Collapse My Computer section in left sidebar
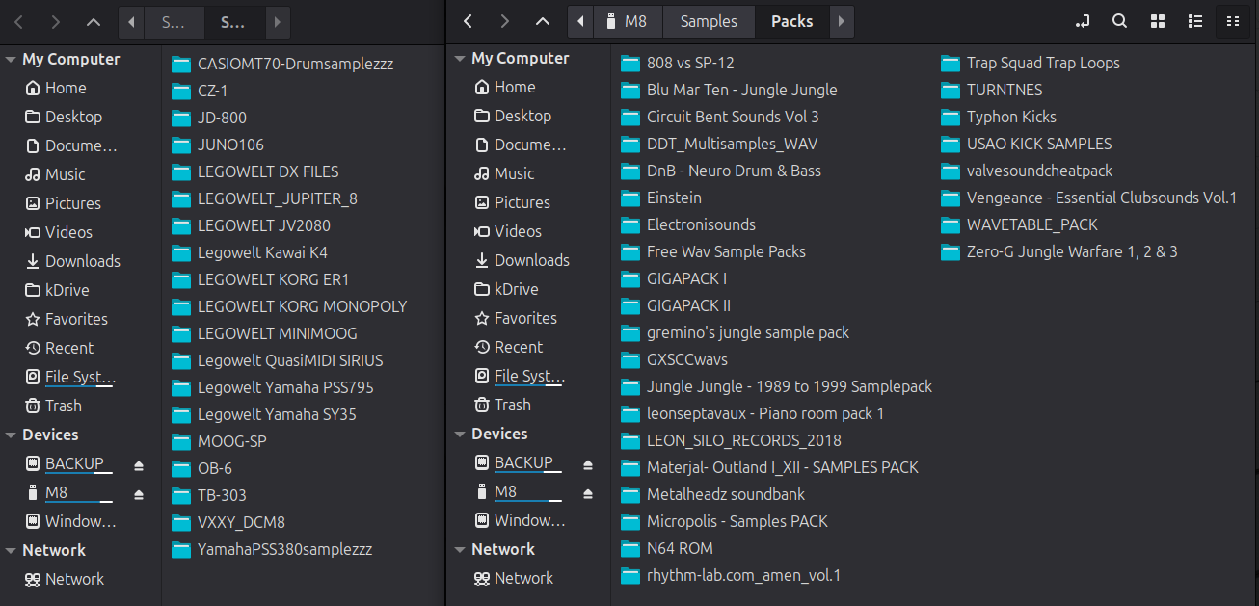Viewport: 1259px width, 606px height. (x=11, y=60)
